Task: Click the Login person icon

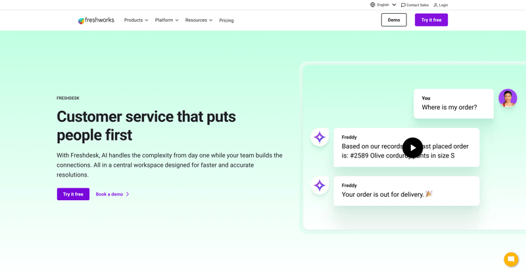Action: 435,5
